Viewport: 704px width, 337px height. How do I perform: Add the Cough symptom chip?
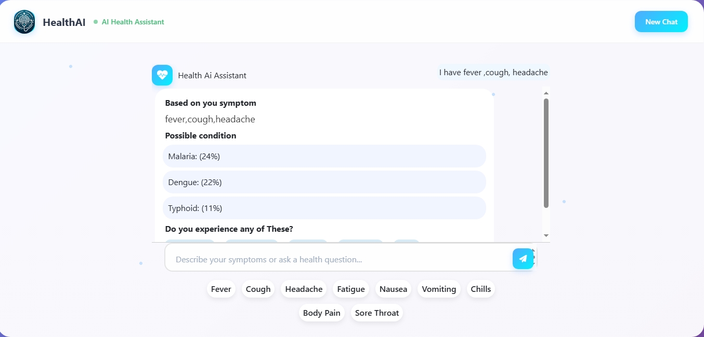point(258,289)
